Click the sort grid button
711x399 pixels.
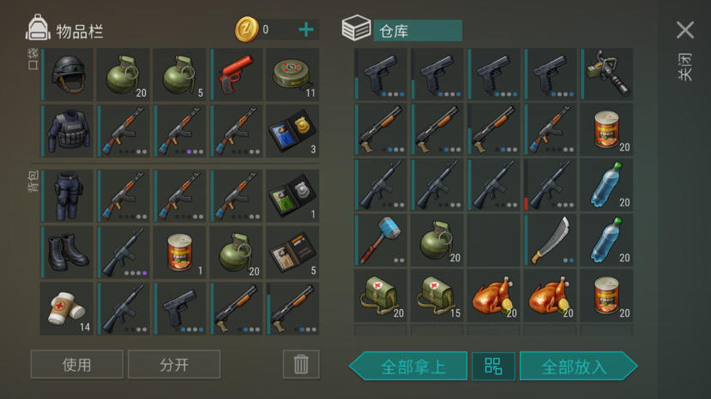click(493, 366)
